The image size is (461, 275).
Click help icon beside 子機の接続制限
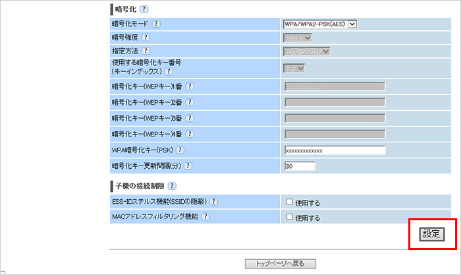point(173,187)
